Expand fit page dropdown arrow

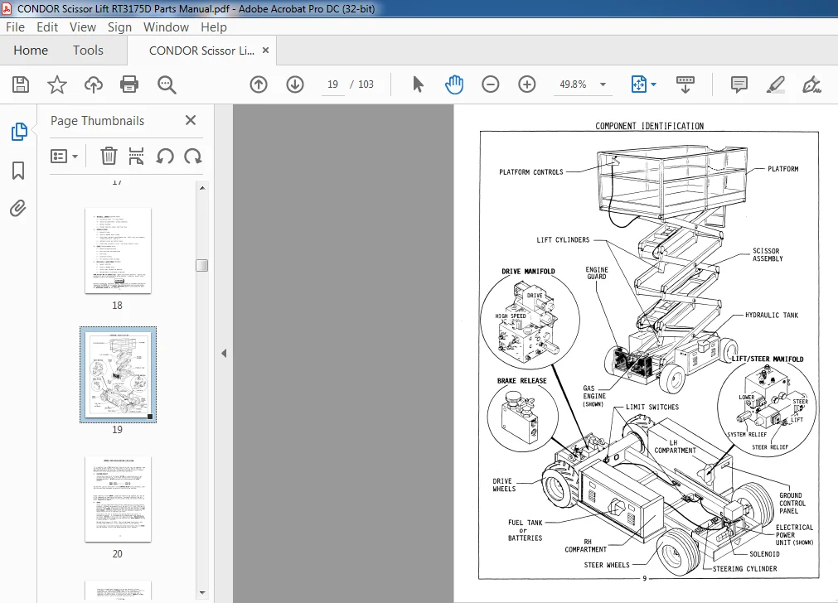[x=654, y=84]
